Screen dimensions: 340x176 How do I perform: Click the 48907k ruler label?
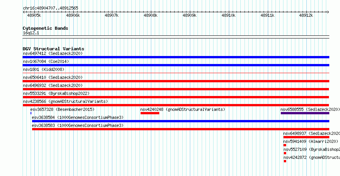(112, 15)
